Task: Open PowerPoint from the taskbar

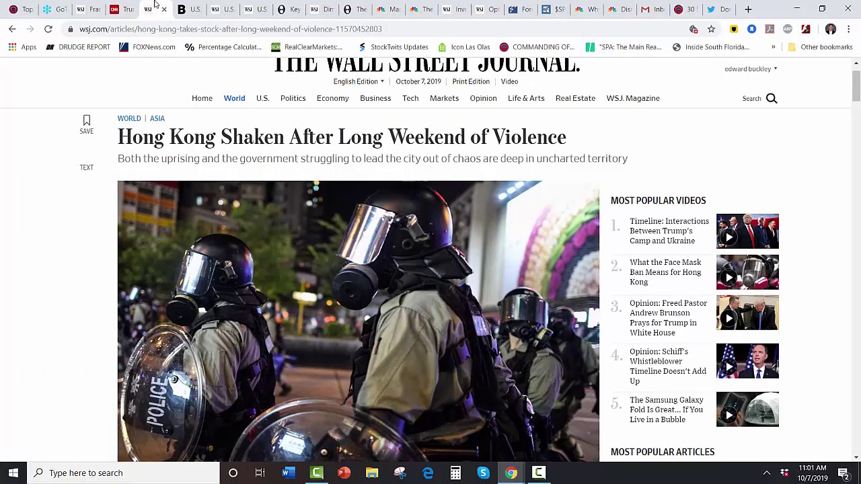Action: (344, 473)
